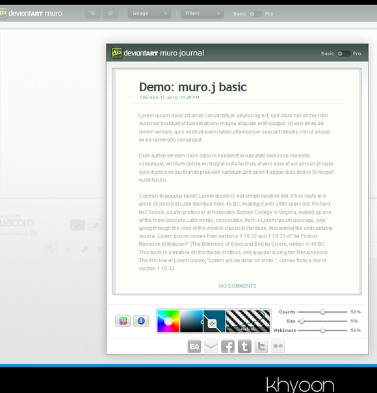Toggle Basic/Pro switch in top toolbar
Image resolution: width=377 pixels, height=393 pixels.
coord(255,14)
